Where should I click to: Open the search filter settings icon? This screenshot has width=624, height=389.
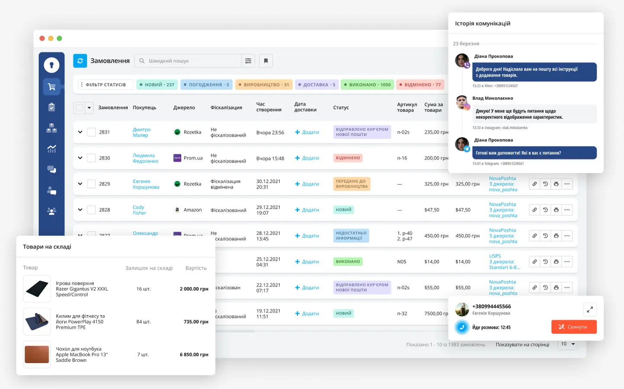coord(248,61)
